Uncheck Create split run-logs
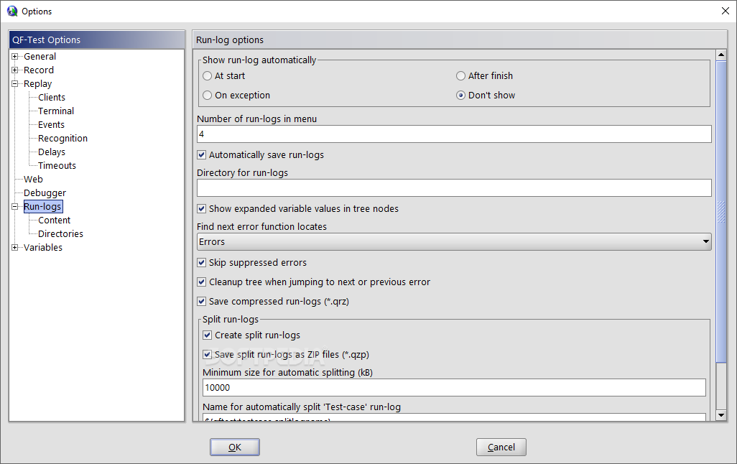737x464 pixels. [208, 335]
